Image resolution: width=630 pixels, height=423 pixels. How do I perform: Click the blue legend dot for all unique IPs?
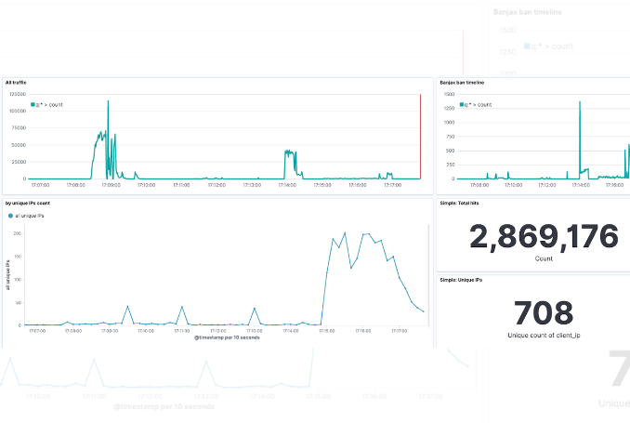[x=10, y=216]
